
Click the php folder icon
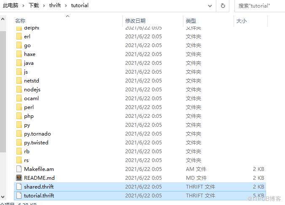tap(19, 116)
